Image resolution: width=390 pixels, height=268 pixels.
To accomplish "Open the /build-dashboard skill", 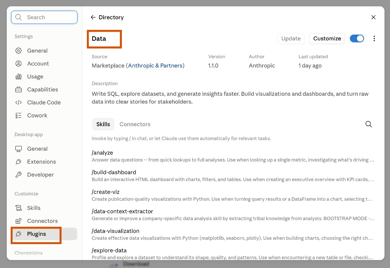I will 233,176.
